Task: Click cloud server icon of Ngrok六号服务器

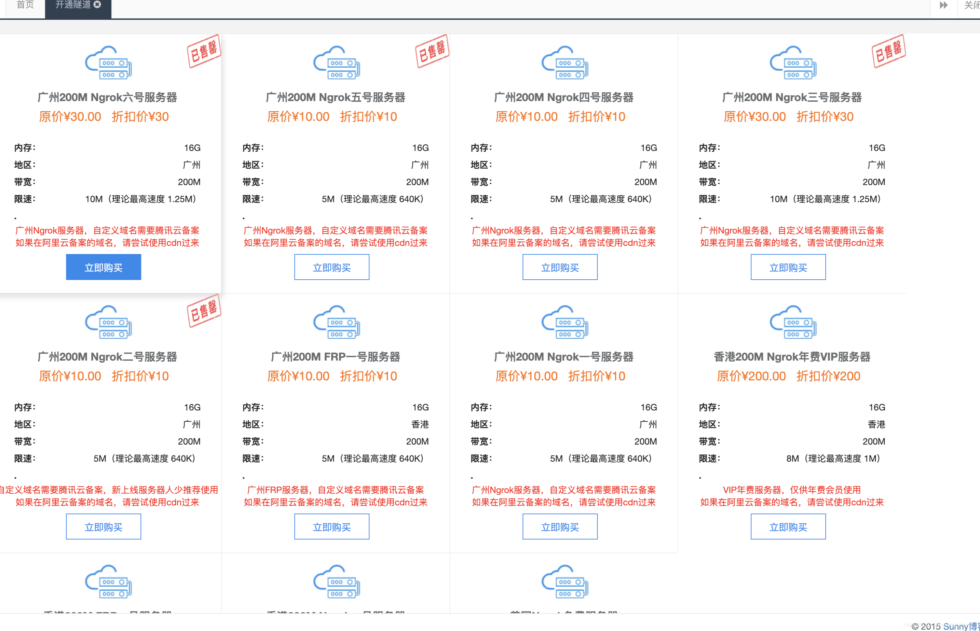Action: click(x=108, y=62)
